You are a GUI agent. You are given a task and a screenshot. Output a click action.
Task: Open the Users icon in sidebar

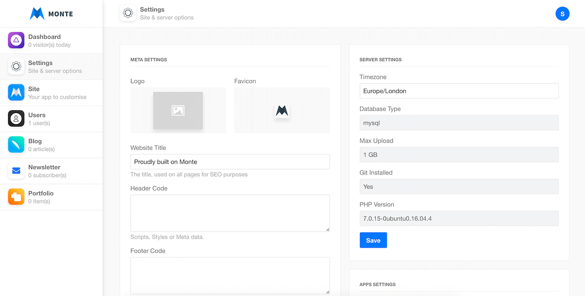(x=16, y=119)
